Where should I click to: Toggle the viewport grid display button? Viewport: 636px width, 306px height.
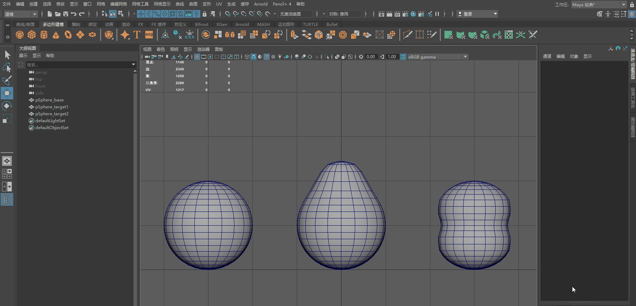pyautogui.click(x=197, y=57)
